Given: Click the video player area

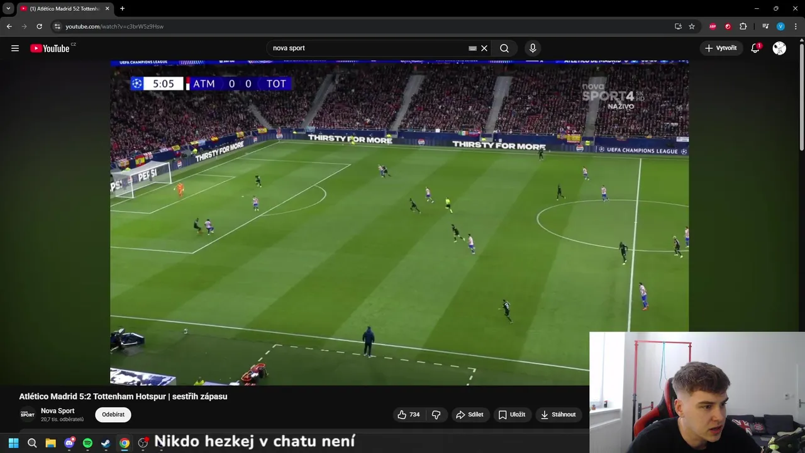Looking at the screenshot, I should 399,222.
